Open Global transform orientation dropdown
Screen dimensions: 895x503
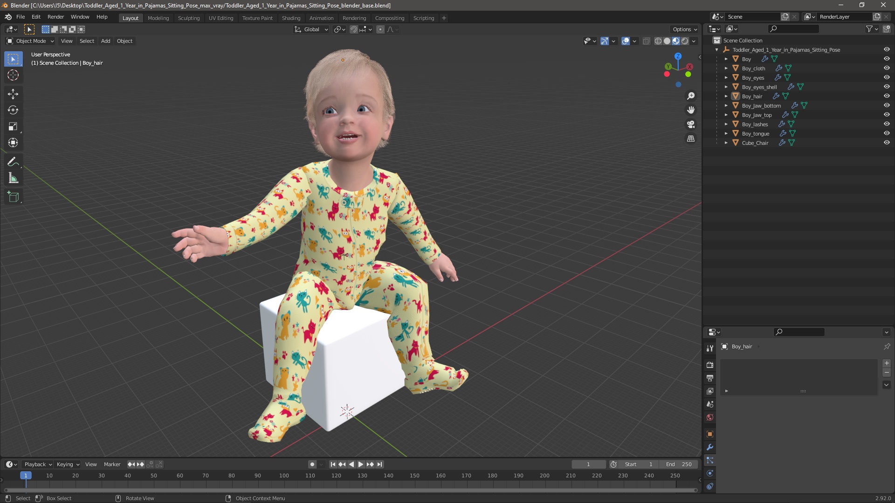pyautogui.click(x=311, y=29)
